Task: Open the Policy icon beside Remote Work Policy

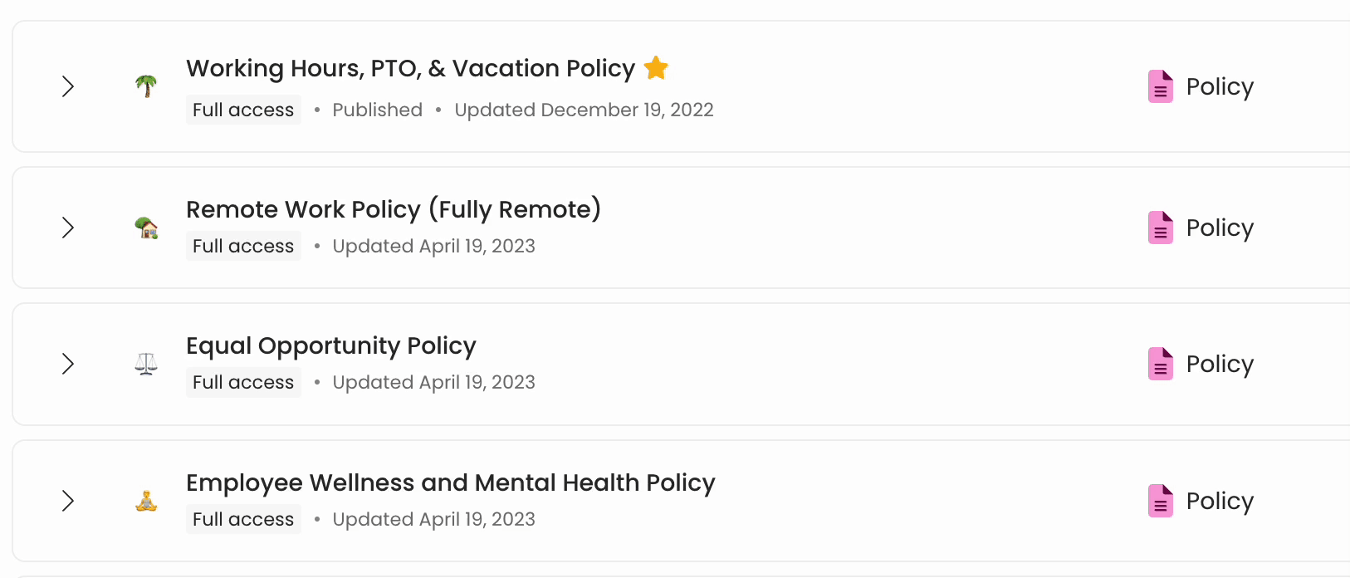Action: point(1161,227)
